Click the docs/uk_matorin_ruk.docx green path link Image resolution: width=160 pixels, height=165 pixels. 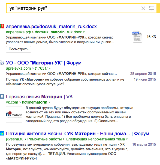[58, 32]
